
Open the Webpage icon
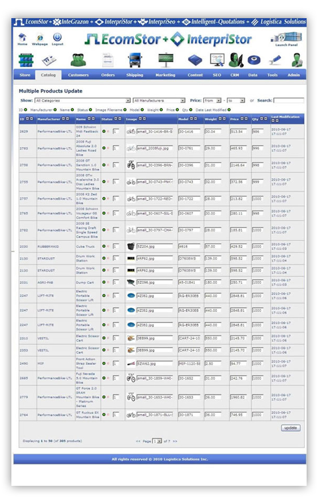point(40,37)
